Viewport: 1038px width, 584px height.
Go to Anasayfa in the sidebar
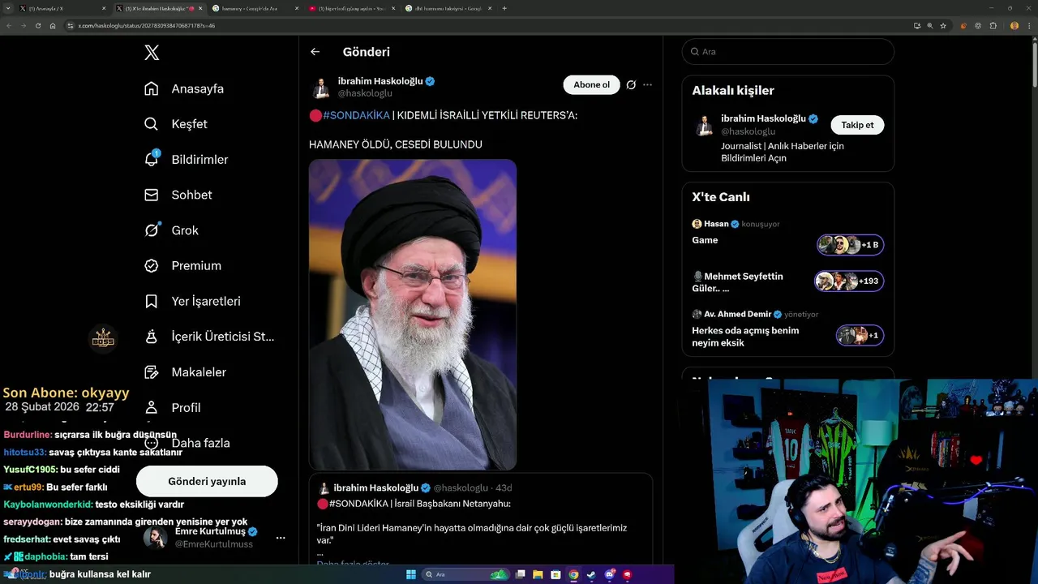point(183,88)
